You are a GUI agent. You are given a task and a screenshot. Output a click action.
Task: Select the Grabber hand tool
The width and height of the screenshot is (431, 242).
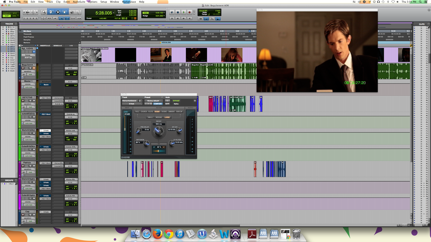[64, 12]
